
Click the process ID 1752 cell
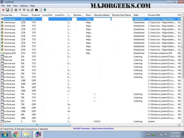(x=23, y=53)
